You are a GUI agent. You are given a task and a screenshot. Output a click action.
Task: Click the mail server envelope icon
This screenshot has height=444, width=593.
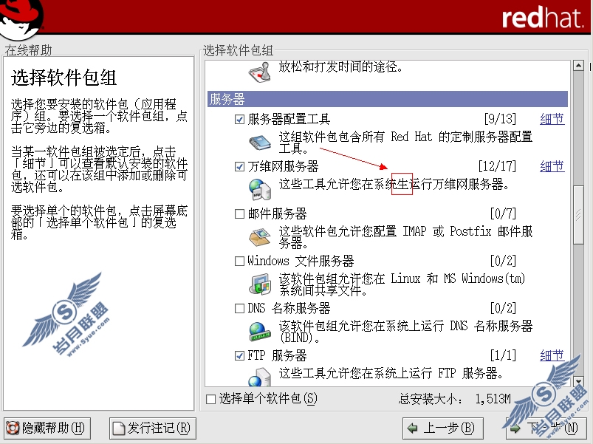[x=260, y=237]
